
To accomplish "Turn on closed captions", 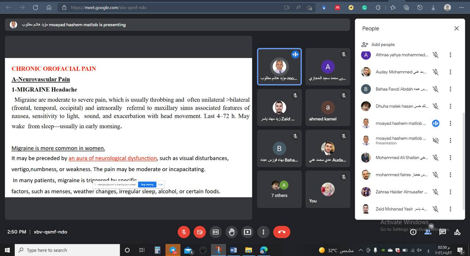I will click(x=216, y=232).
